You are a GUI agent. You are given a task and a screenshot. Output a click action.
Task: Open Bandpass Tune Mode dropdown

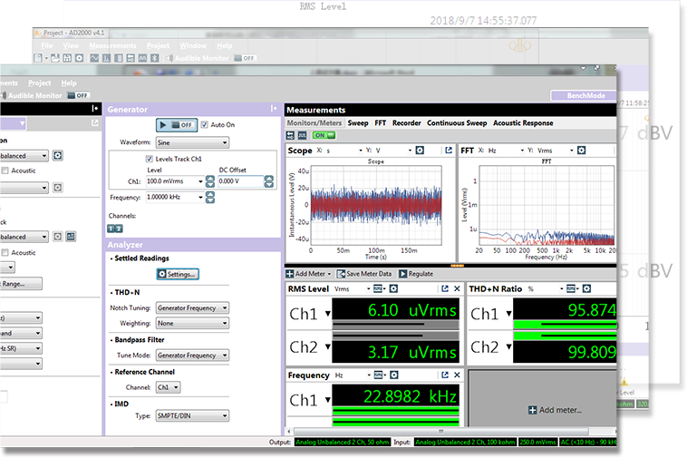192,356
